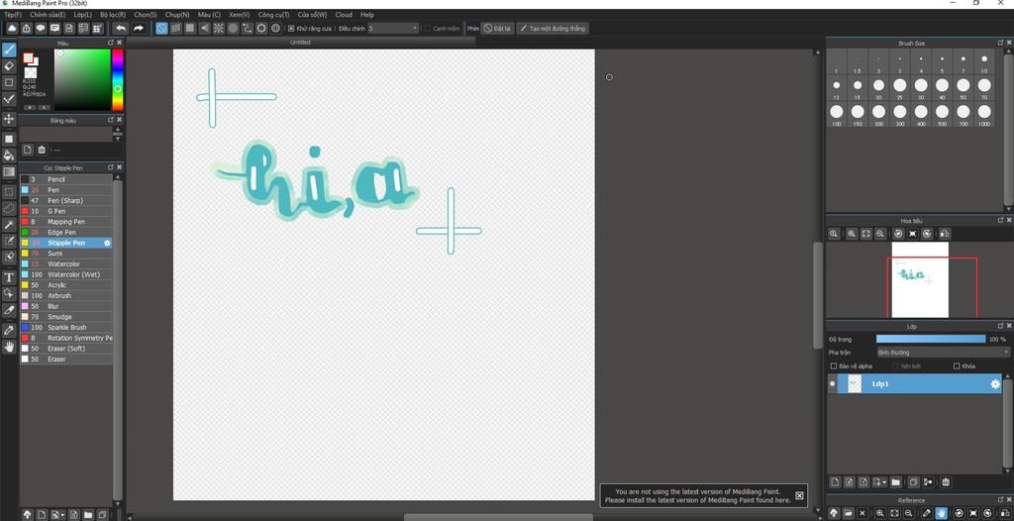1014x521 pixels.
Task: Select the Bucket fill tool
Action: tap(9, 156)
